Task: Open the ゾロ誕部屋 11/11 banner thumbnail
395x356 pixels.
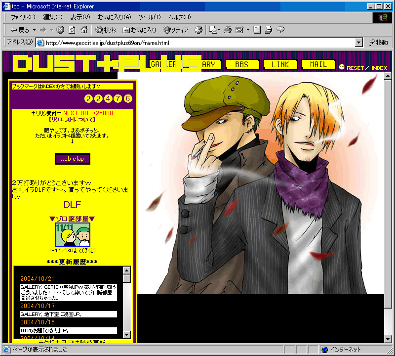Action: 73,234
